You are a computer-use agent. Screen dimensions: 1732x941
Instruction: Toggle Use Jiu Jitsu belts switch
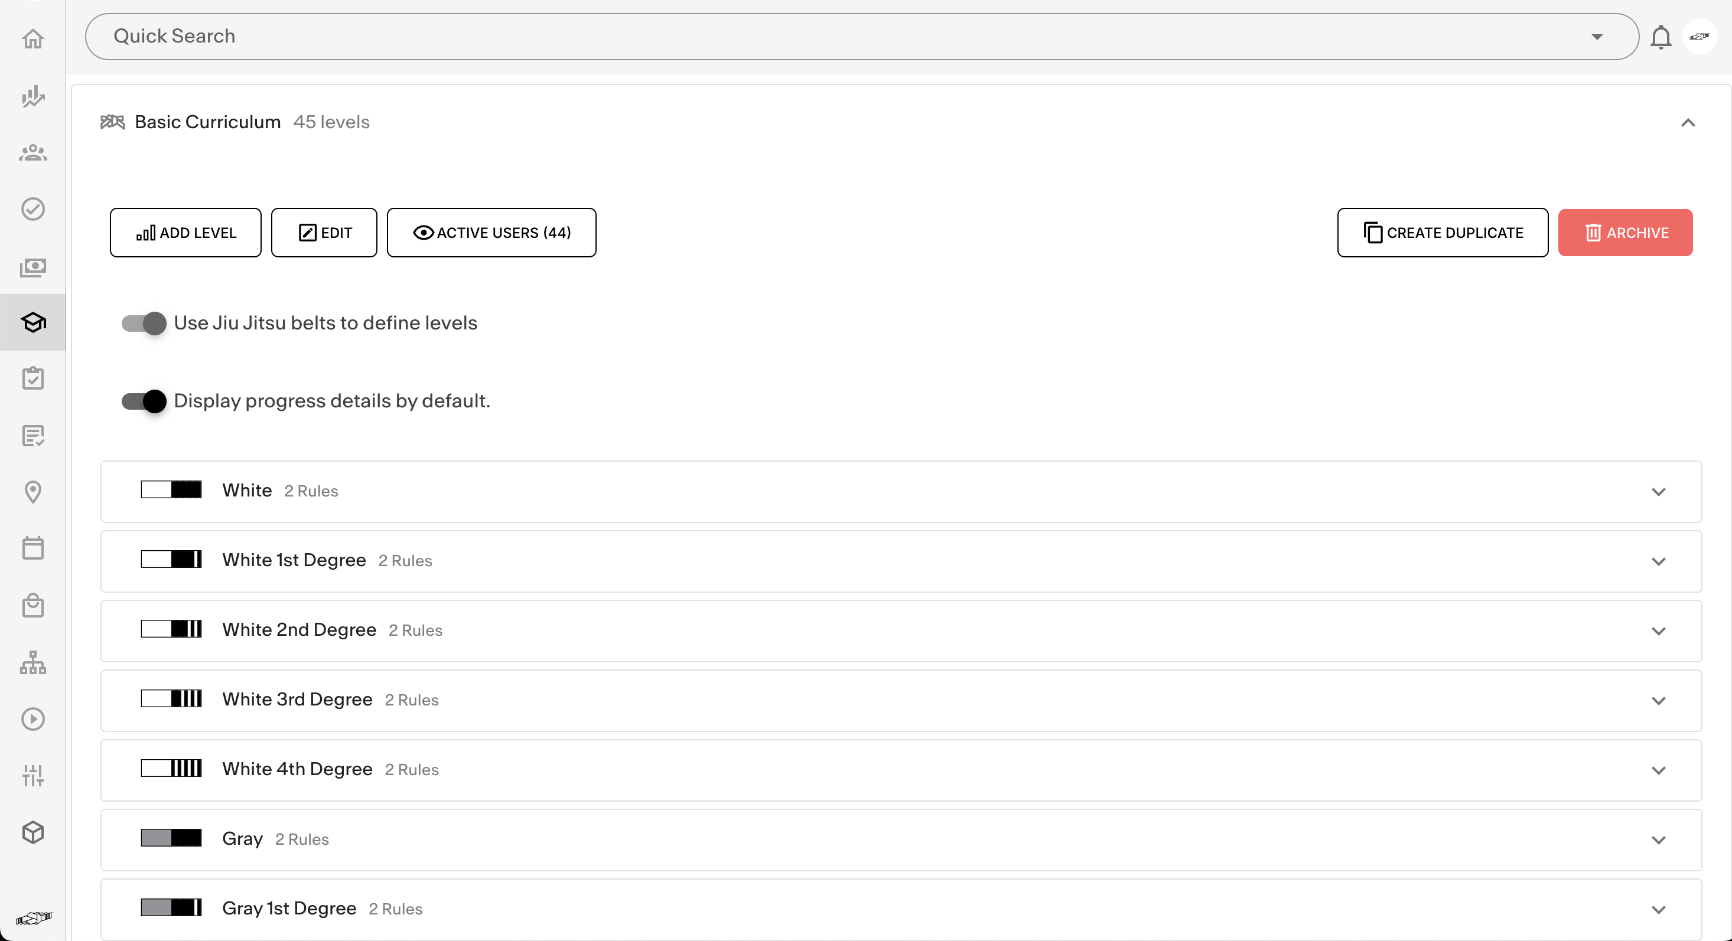pos(144,324)
